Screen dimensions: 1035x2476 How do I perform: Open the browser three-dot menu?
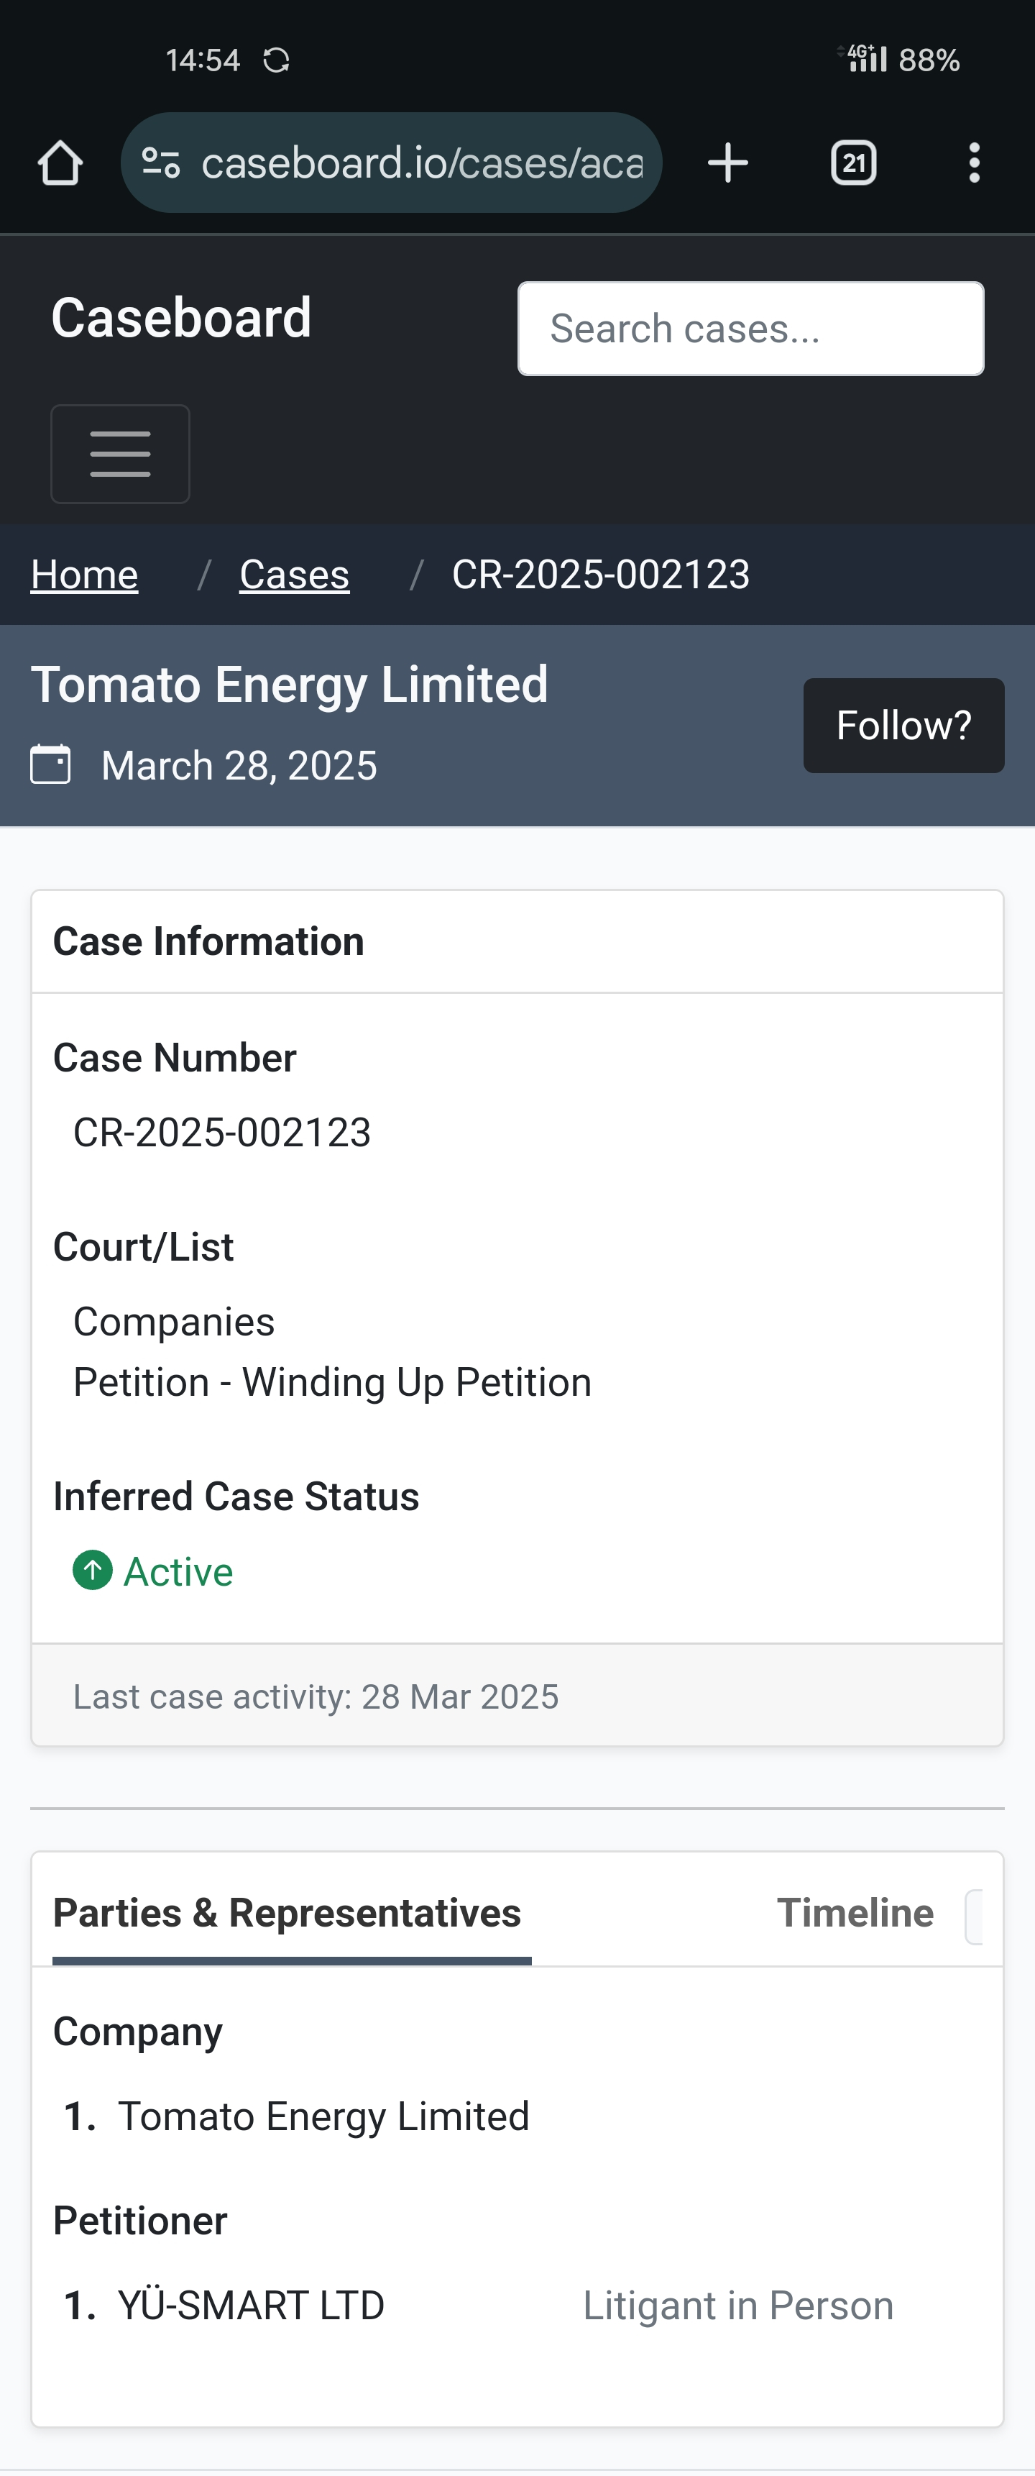pos(975,163)
